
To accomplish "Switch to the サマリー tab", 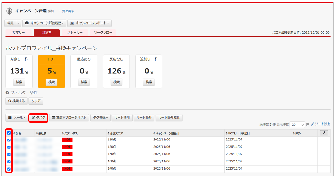I will [19, 32].
